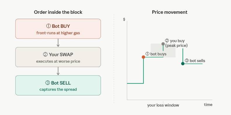Click the circled 1 next to bot buys label
The height and width of the screenshot is (115, 231).
pyautogui.click(x=148, y=54)
